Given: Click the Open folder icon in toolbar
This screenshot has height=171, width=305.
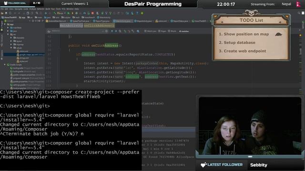Looking at the screenshot, I should pos(2,13).
